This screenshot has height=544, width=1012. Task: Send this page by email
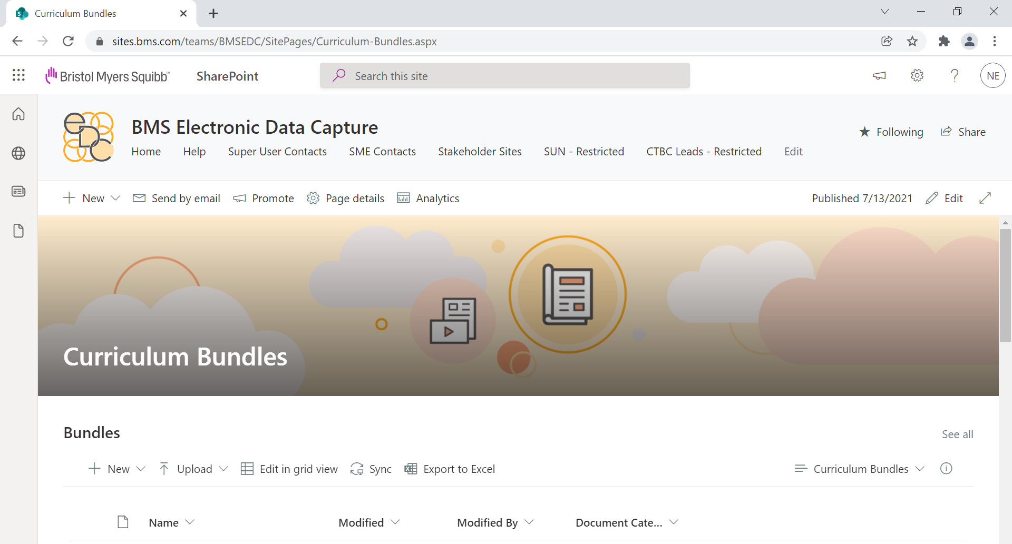click(177, 198)
